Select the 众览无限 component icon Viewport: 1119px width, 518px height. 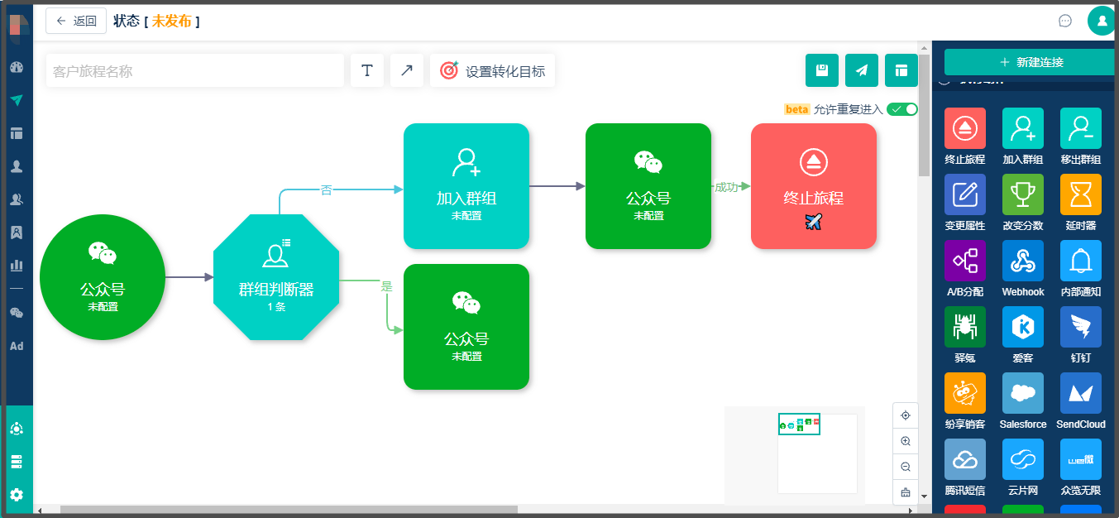pos(1081,459)
